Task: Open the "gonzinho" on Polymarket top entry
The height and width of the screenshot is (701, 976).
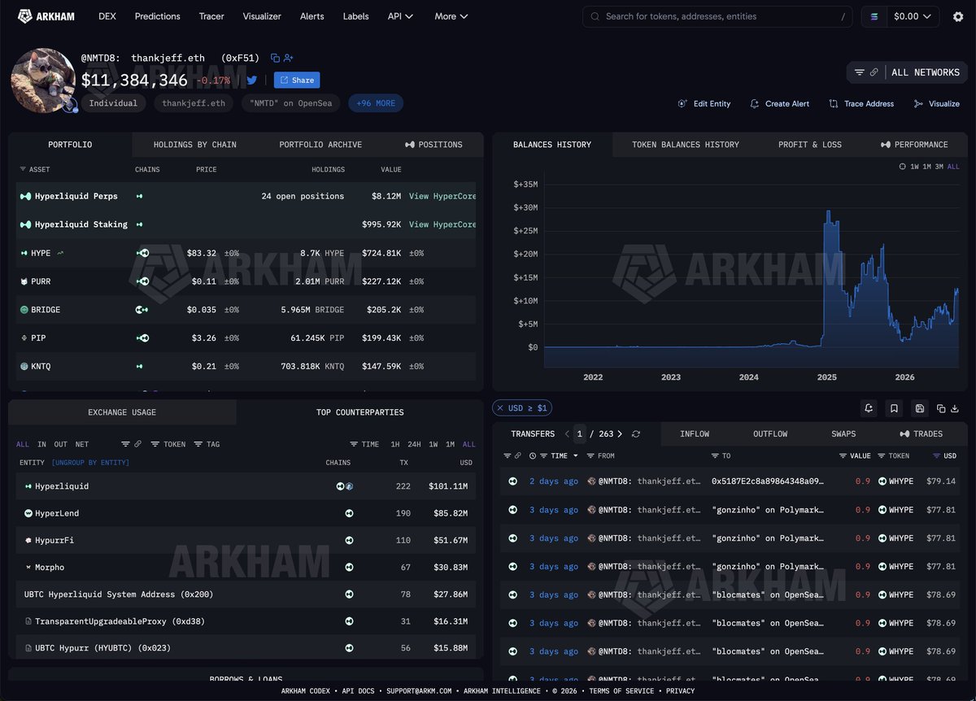Action: (767, 510)
